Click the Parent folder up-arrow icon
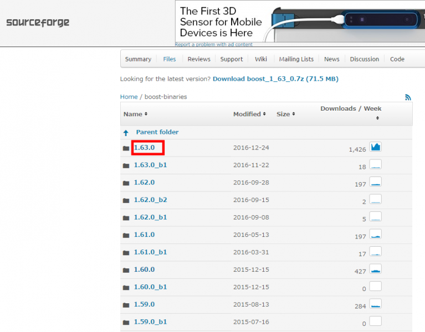 (x=126, y=133)
